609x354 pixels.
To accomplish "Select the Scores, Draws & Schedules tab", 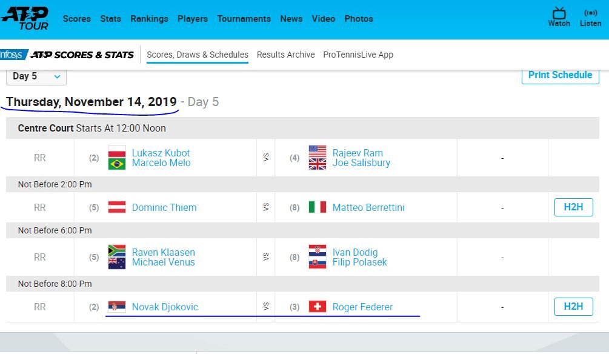I will pos(198,55).
